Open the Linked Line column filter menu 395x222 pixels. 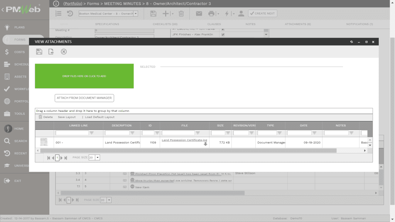91,133
